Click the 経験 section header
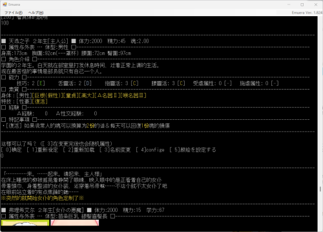The width and height of the screenshot is (323, 232). click(x=14, y=108)
